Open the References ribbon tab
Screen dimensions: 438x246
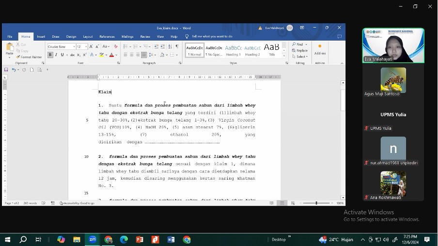click(x=107, y=36)
